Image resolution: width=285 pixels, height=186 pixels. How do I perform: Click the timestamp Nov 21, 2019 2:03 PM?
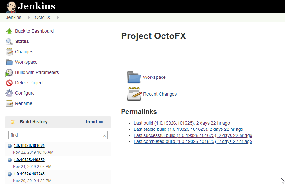(x=32, y=167)
